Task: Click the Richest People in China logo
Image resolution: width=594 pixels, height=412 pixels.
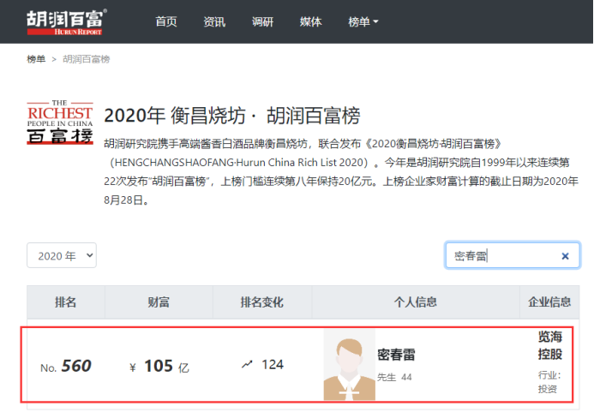Action: pos(60,122)
